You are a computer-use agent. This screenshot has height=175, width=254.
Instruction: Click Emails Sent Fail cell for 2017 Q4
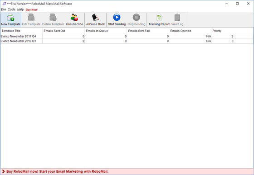pyautogui.click(x=148, y=36)
